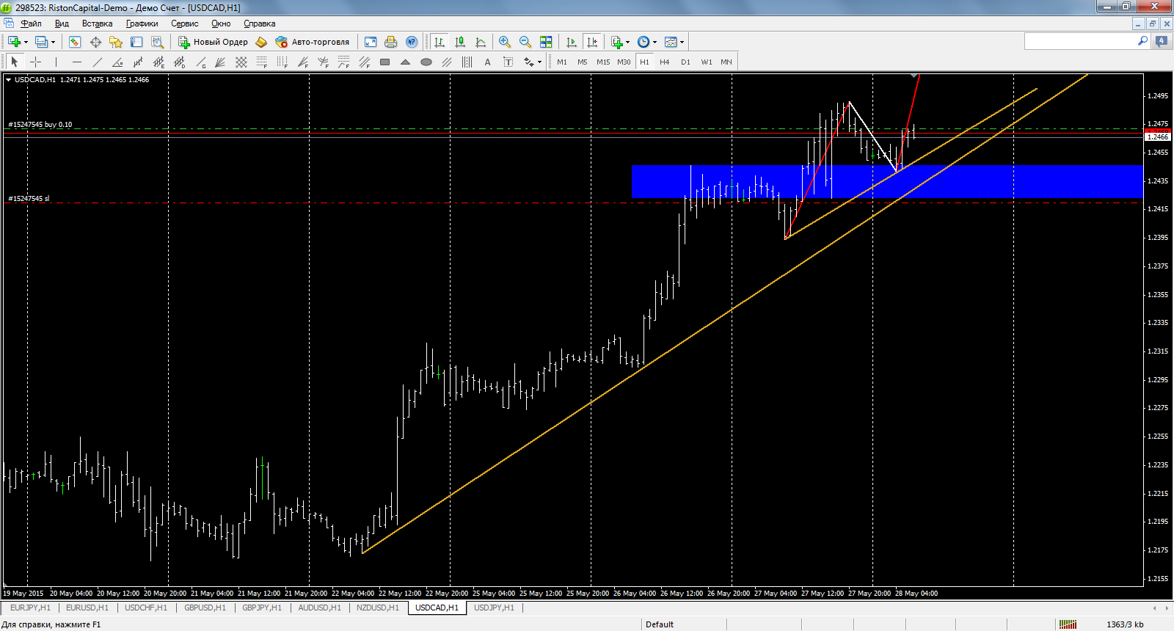Switch to the EURUSD,H1 chart tab

pyautogui.click(x=87, y=608)
